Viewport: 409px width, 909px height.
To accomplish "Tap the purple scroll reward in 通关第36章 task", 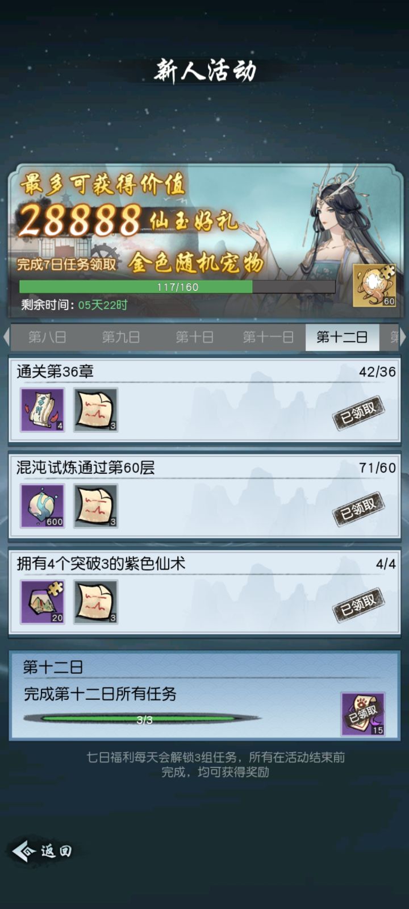I will tap(43, 410).
